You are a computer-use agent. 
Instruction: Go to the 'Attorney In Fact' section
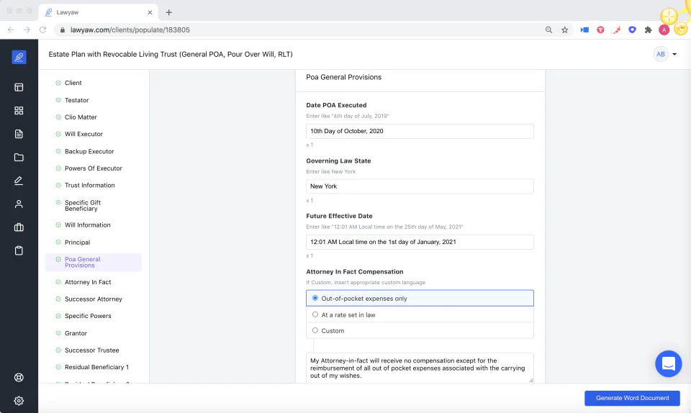[x=88, y=282]
